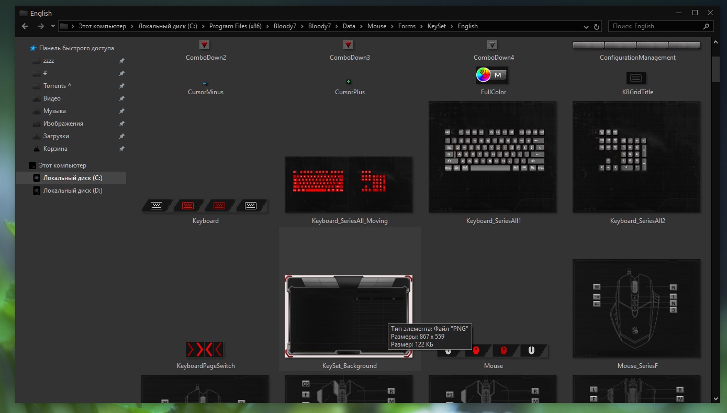727x413 pixels.
Task: Select "Этот компьютер" in sidebar tree
Action: tap(62, 165)
